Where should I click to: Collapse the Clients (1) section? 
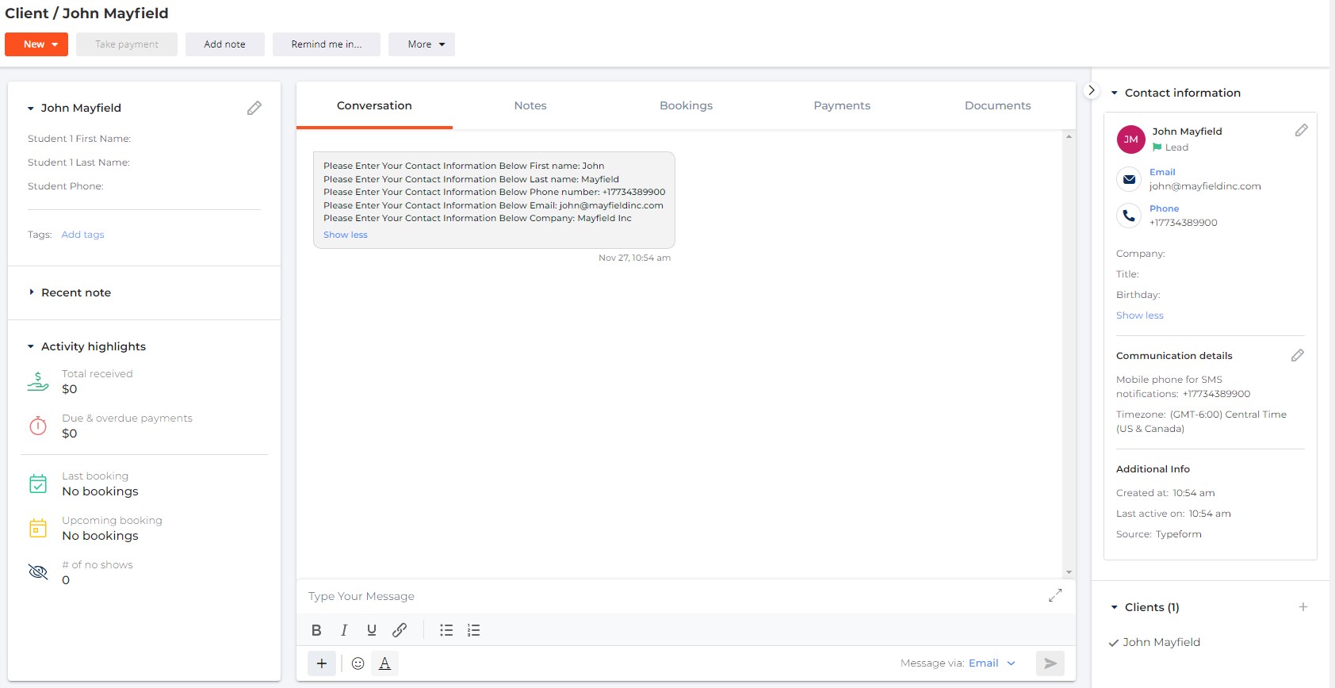(x=1114, y=608)
